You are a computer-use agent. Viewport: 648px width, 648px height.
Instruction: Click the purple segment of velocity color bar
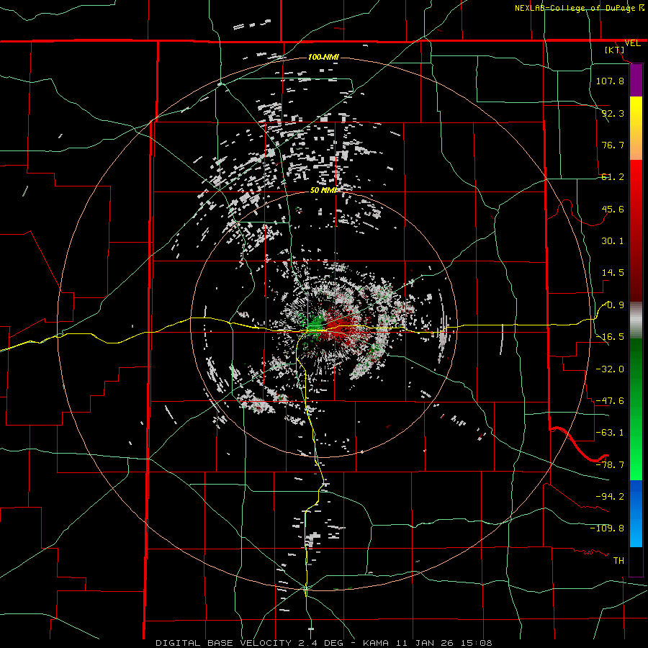coord(636,81)
